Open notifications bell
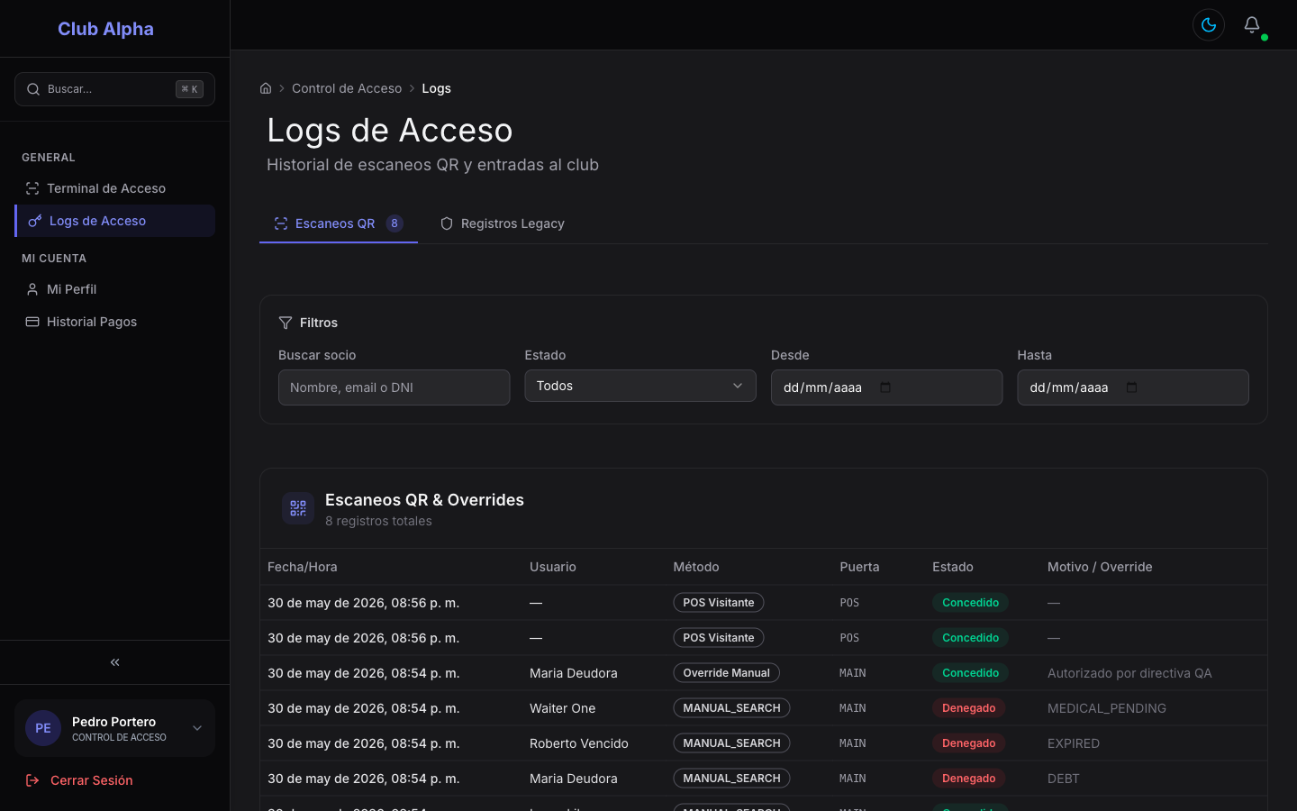 (x=1252, y=25)
